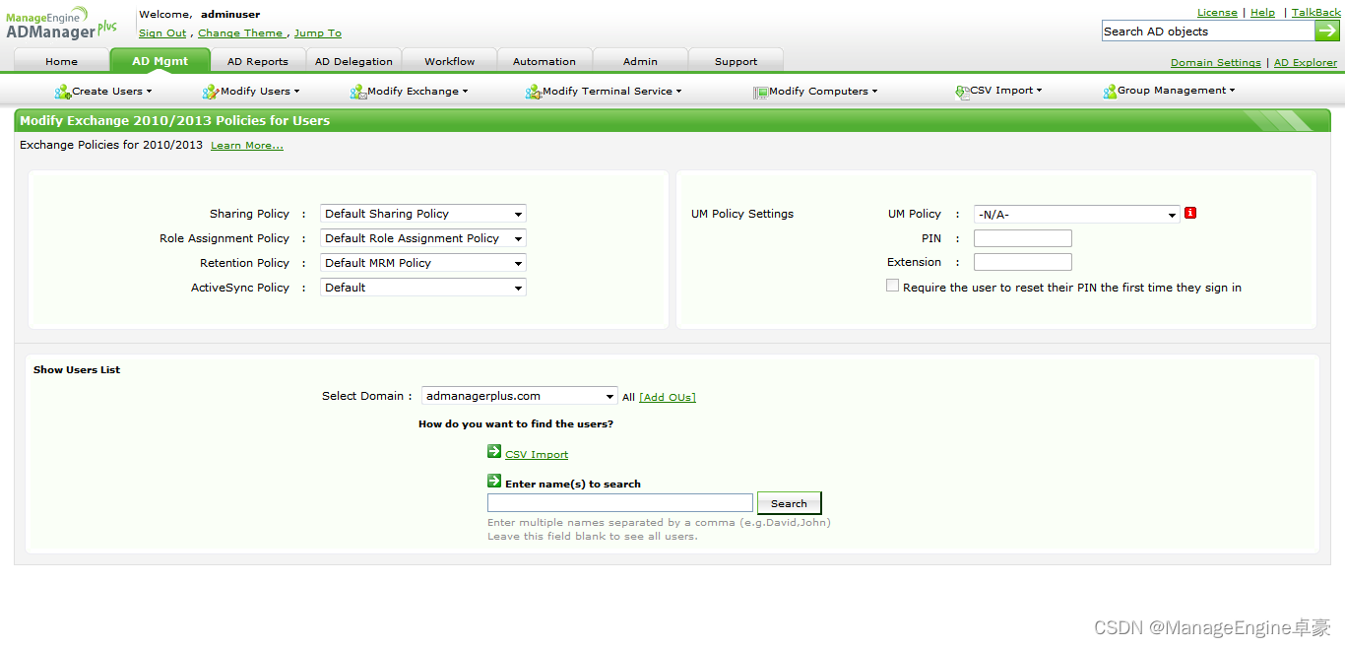Click the green search arrow button
Image resolution: width=1345 pixels, height=647 pixels.
coord(1327,31)
